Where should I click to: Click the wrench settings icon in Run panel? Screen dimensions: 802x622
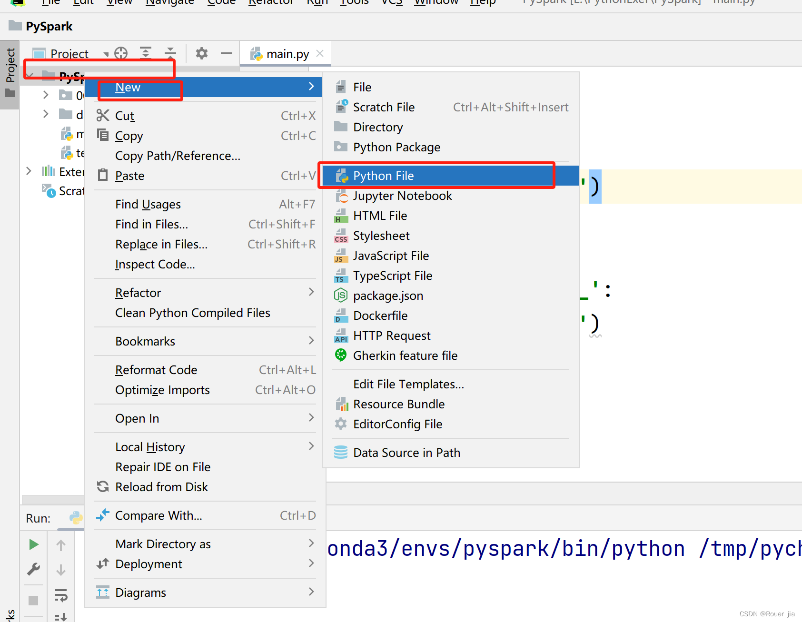coord(33,569)
